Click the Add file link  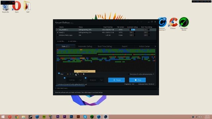coord(61,41)
